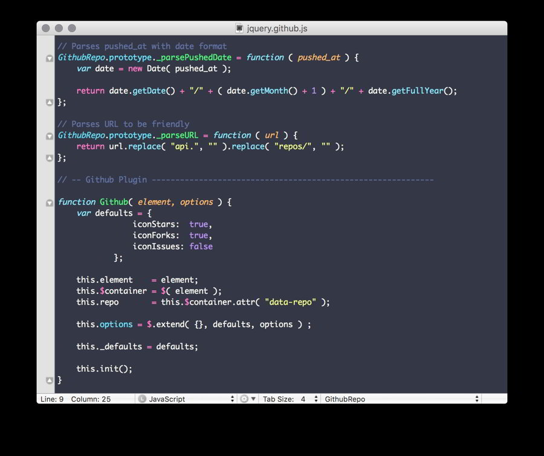Viewport: 544px width, 456px height.
Task: Fold the Github function using gutter arrow
Action: [50, 203]
